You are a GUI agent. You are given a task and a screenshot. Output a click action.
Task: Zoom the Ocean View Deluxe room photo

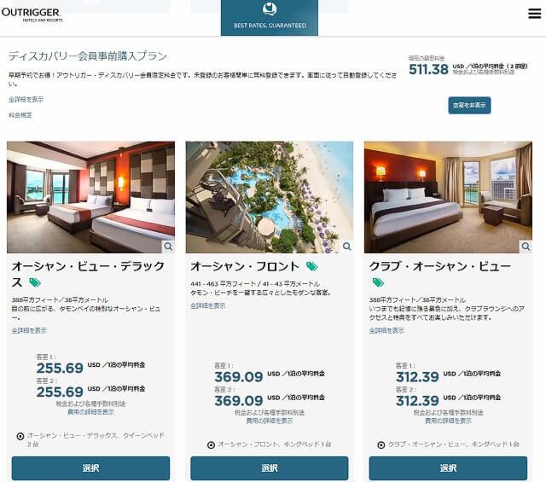pyautogui.click(x=169, y=247)
